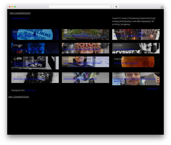The height and width of the screenshot is (145, 171).
Task: Open Neues aus dem Atelier post dated 7/23/2018
Action: pyautogui.click(x=29, y=78)
